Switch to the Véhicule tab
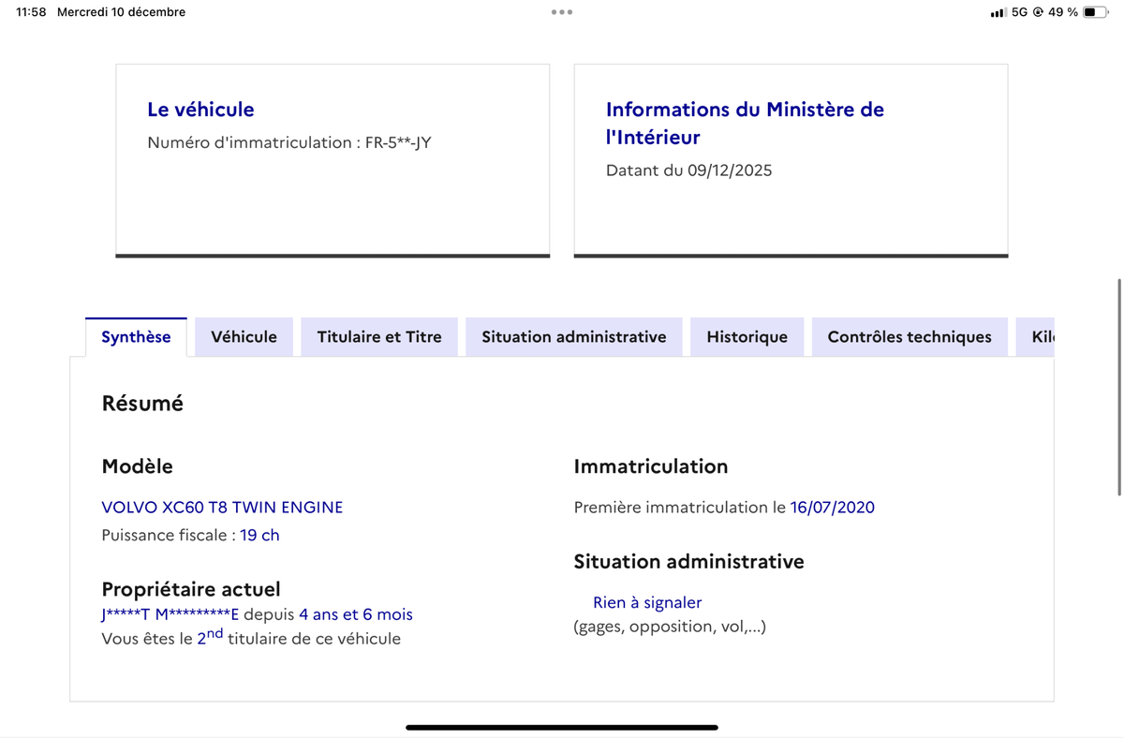 (244, 337)
